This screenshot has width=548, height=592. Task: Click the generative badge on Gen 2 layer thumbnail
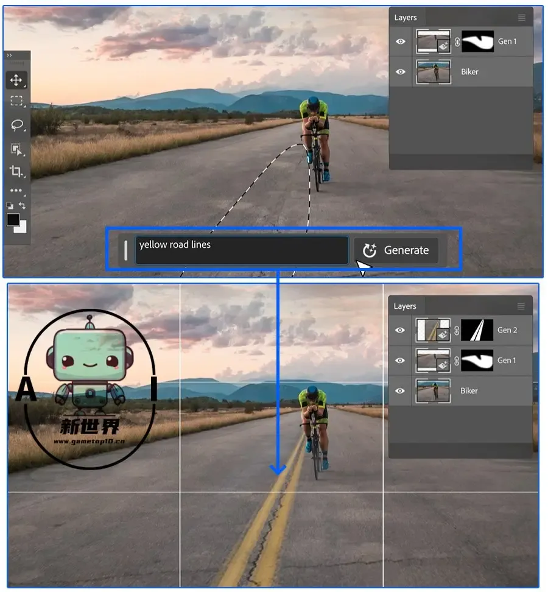(x=442, y=334)
